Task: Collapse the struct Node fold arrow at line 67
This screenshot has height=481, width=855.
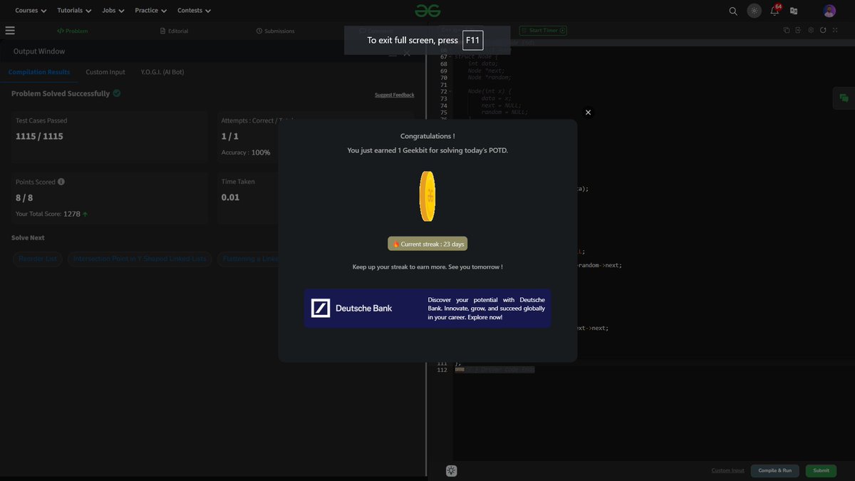Action: click(450, 57)
